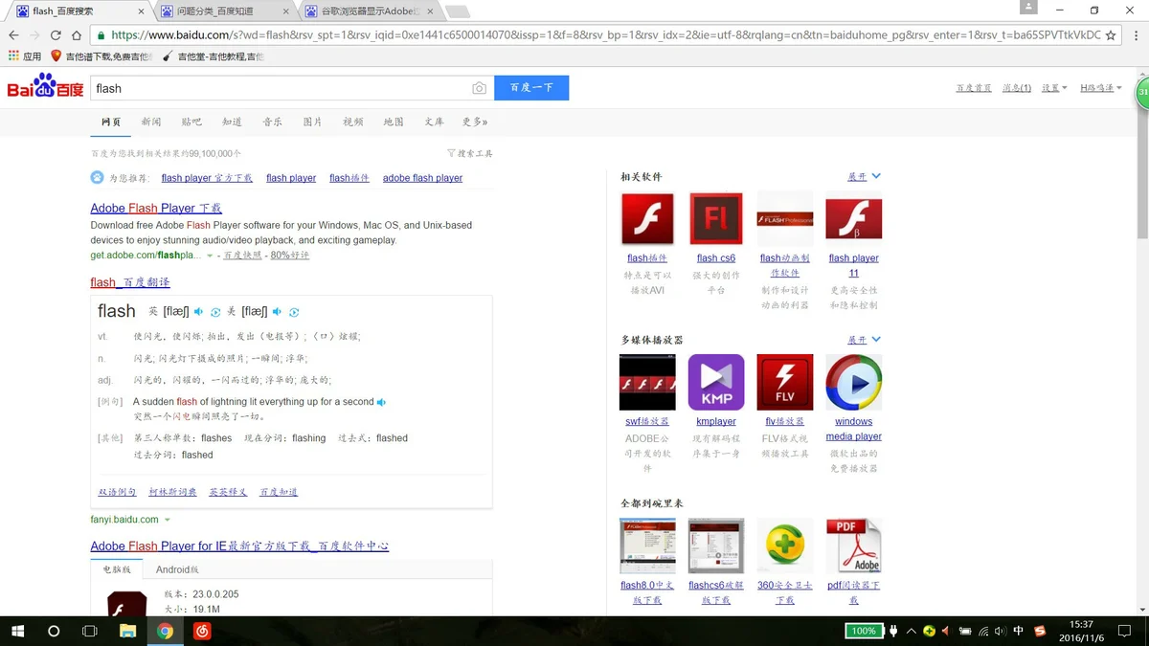Open File Explorer from taskbar
The width and height of the screenshot is (1149, 646).
(127, 631)
